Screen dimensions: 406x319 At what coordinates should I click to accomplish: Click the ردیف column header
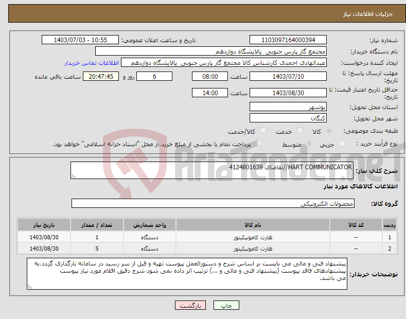[x=390, y=225]
